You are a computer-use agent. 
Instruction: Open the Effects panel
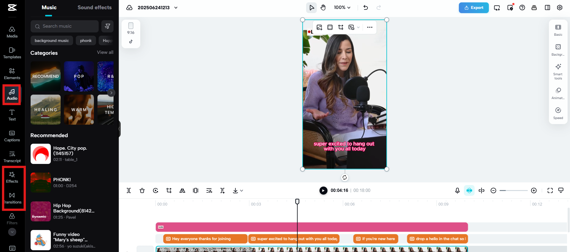[12, 177]
